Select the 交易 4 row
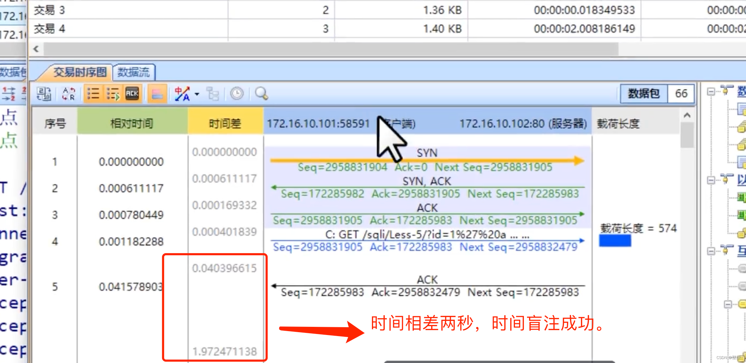This screenshot has width=746, height=363. 387,29
